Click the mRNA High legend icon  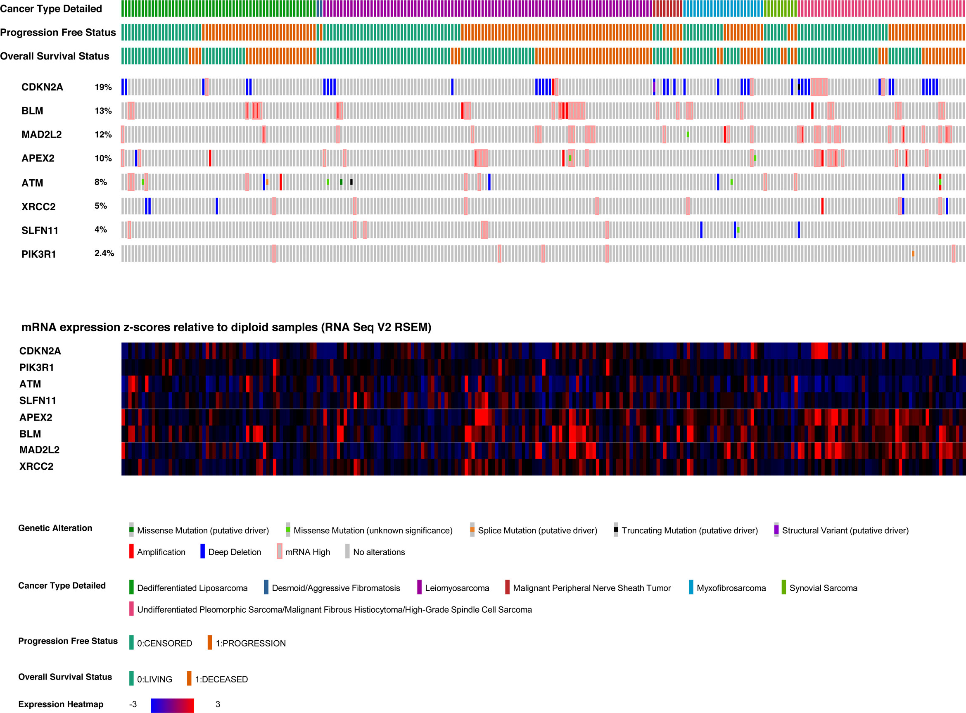coord(279,551)
